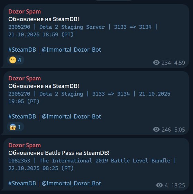Copy the 2305270 Dota 2 Staging code text
The width and height of the screenshot is (193, 194).
pos(89,97)
